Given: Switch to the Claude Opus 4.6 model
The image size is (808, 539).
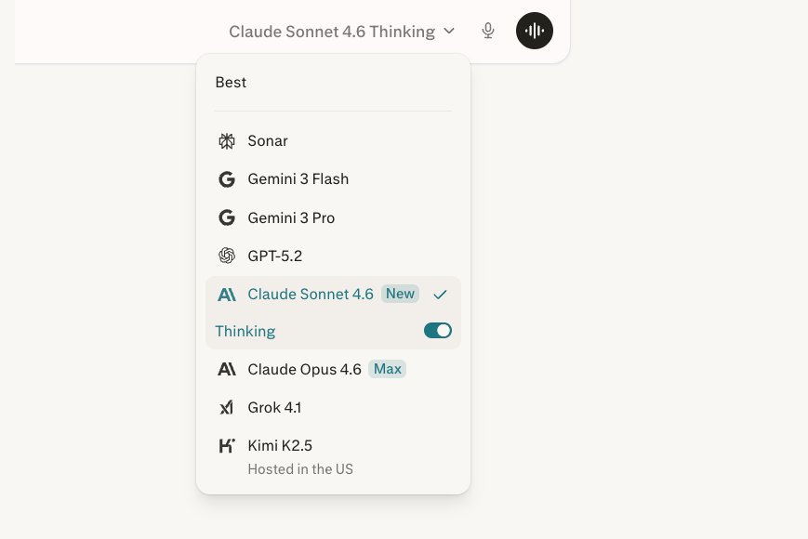Looking at the screenshot, I should [304, 369].
